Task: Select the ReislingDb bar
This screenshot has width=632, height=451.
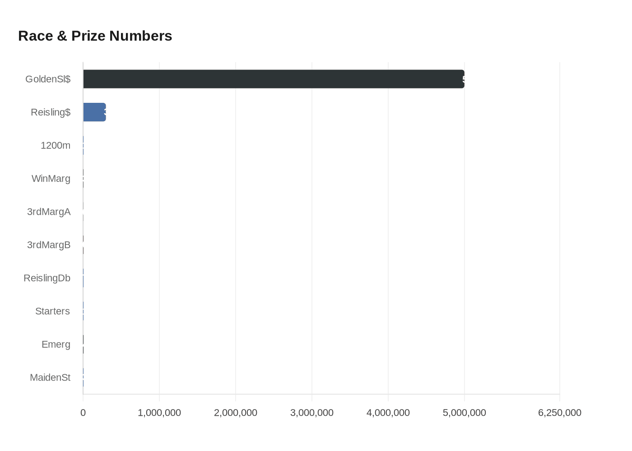Action: (83, 278)
